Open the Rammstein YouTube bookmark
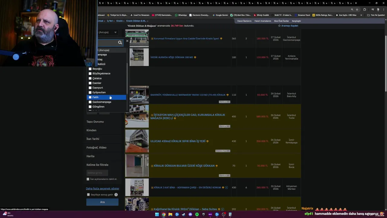 (x=162, y=15)
